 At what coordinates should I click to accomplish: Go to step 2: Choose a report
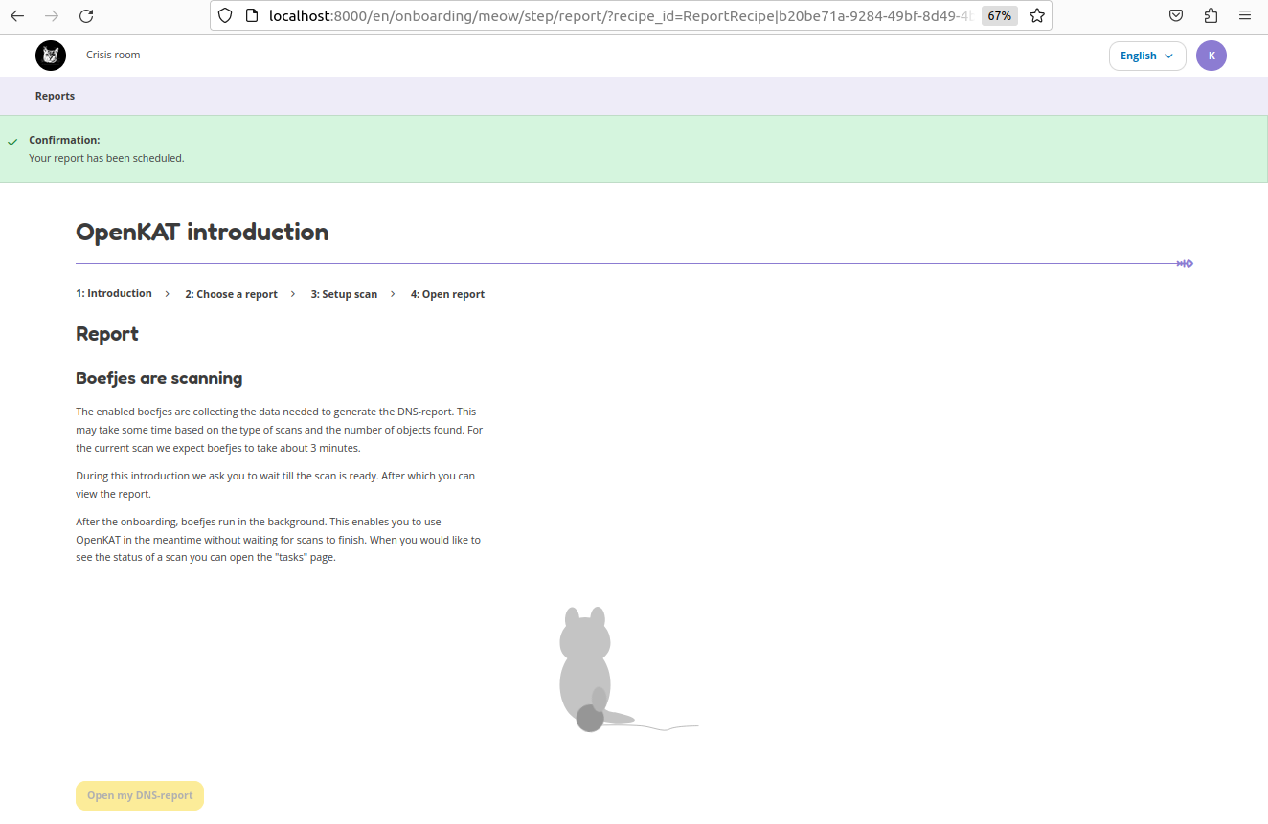(x=231, y=294)
